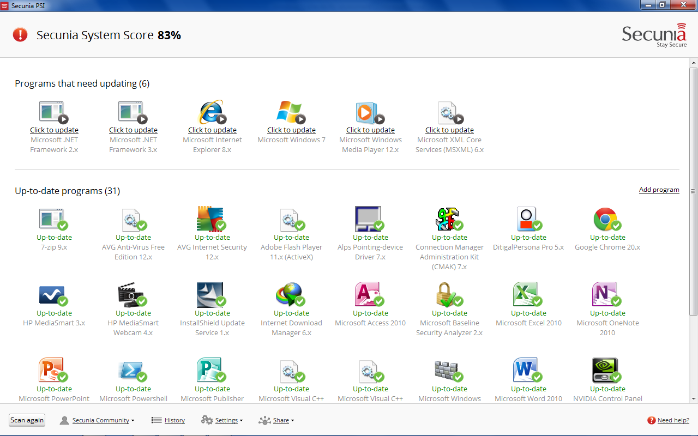
Task: Click the Microsoft Excel 2010 icon
Action: pyautogui.click(x=527, y=295)
